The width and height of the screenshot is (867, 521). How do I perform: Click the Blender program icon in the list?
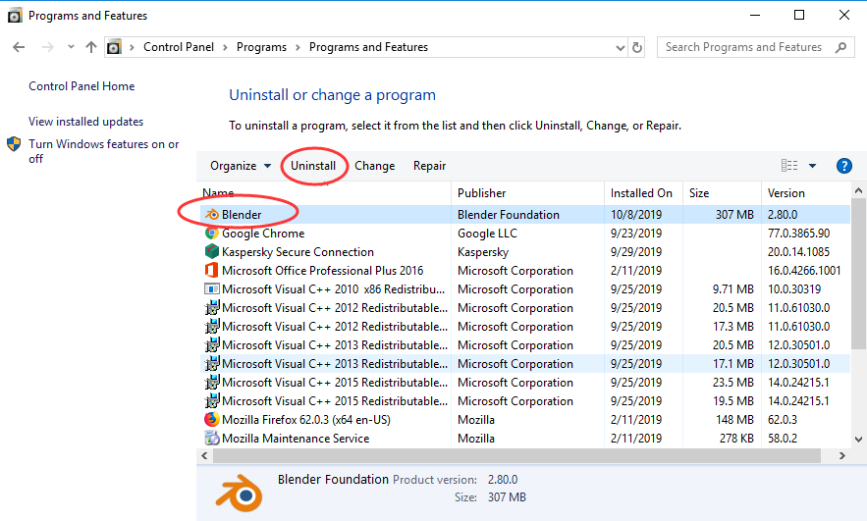[212, 214]
